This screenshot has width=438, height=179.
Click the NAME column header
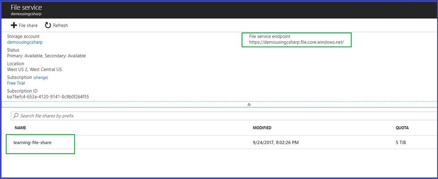pyautogui.click(x=21, y=128)
